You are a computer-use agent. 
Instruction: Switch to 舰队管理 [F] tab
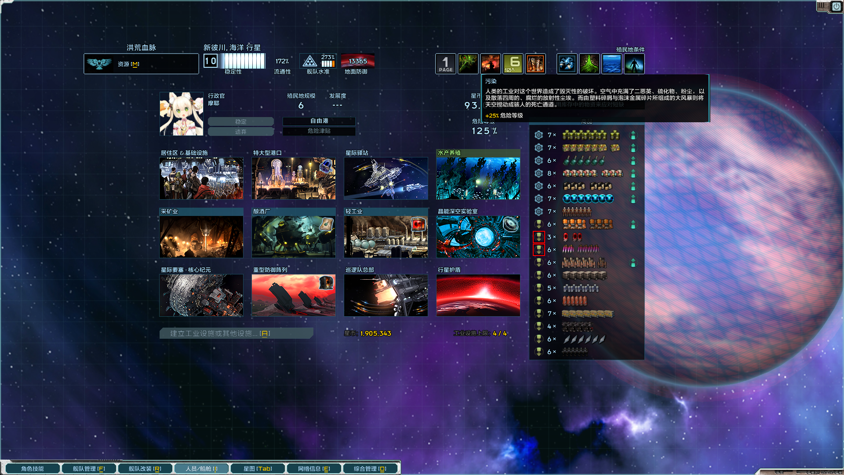coord(89,469)
